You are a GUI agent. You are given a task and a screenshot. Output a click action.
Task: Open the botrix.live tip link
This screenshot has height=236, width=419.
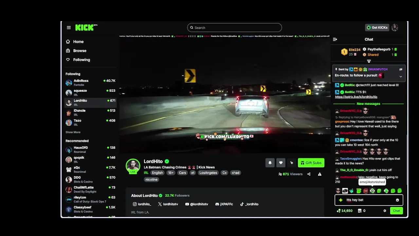[x=356, y=97]
